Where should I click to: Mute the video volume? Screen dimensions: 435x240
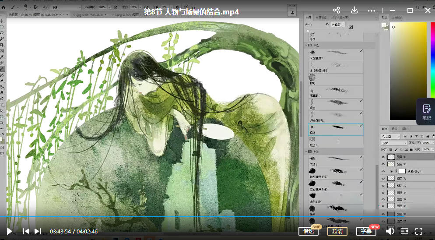[389, 231]
